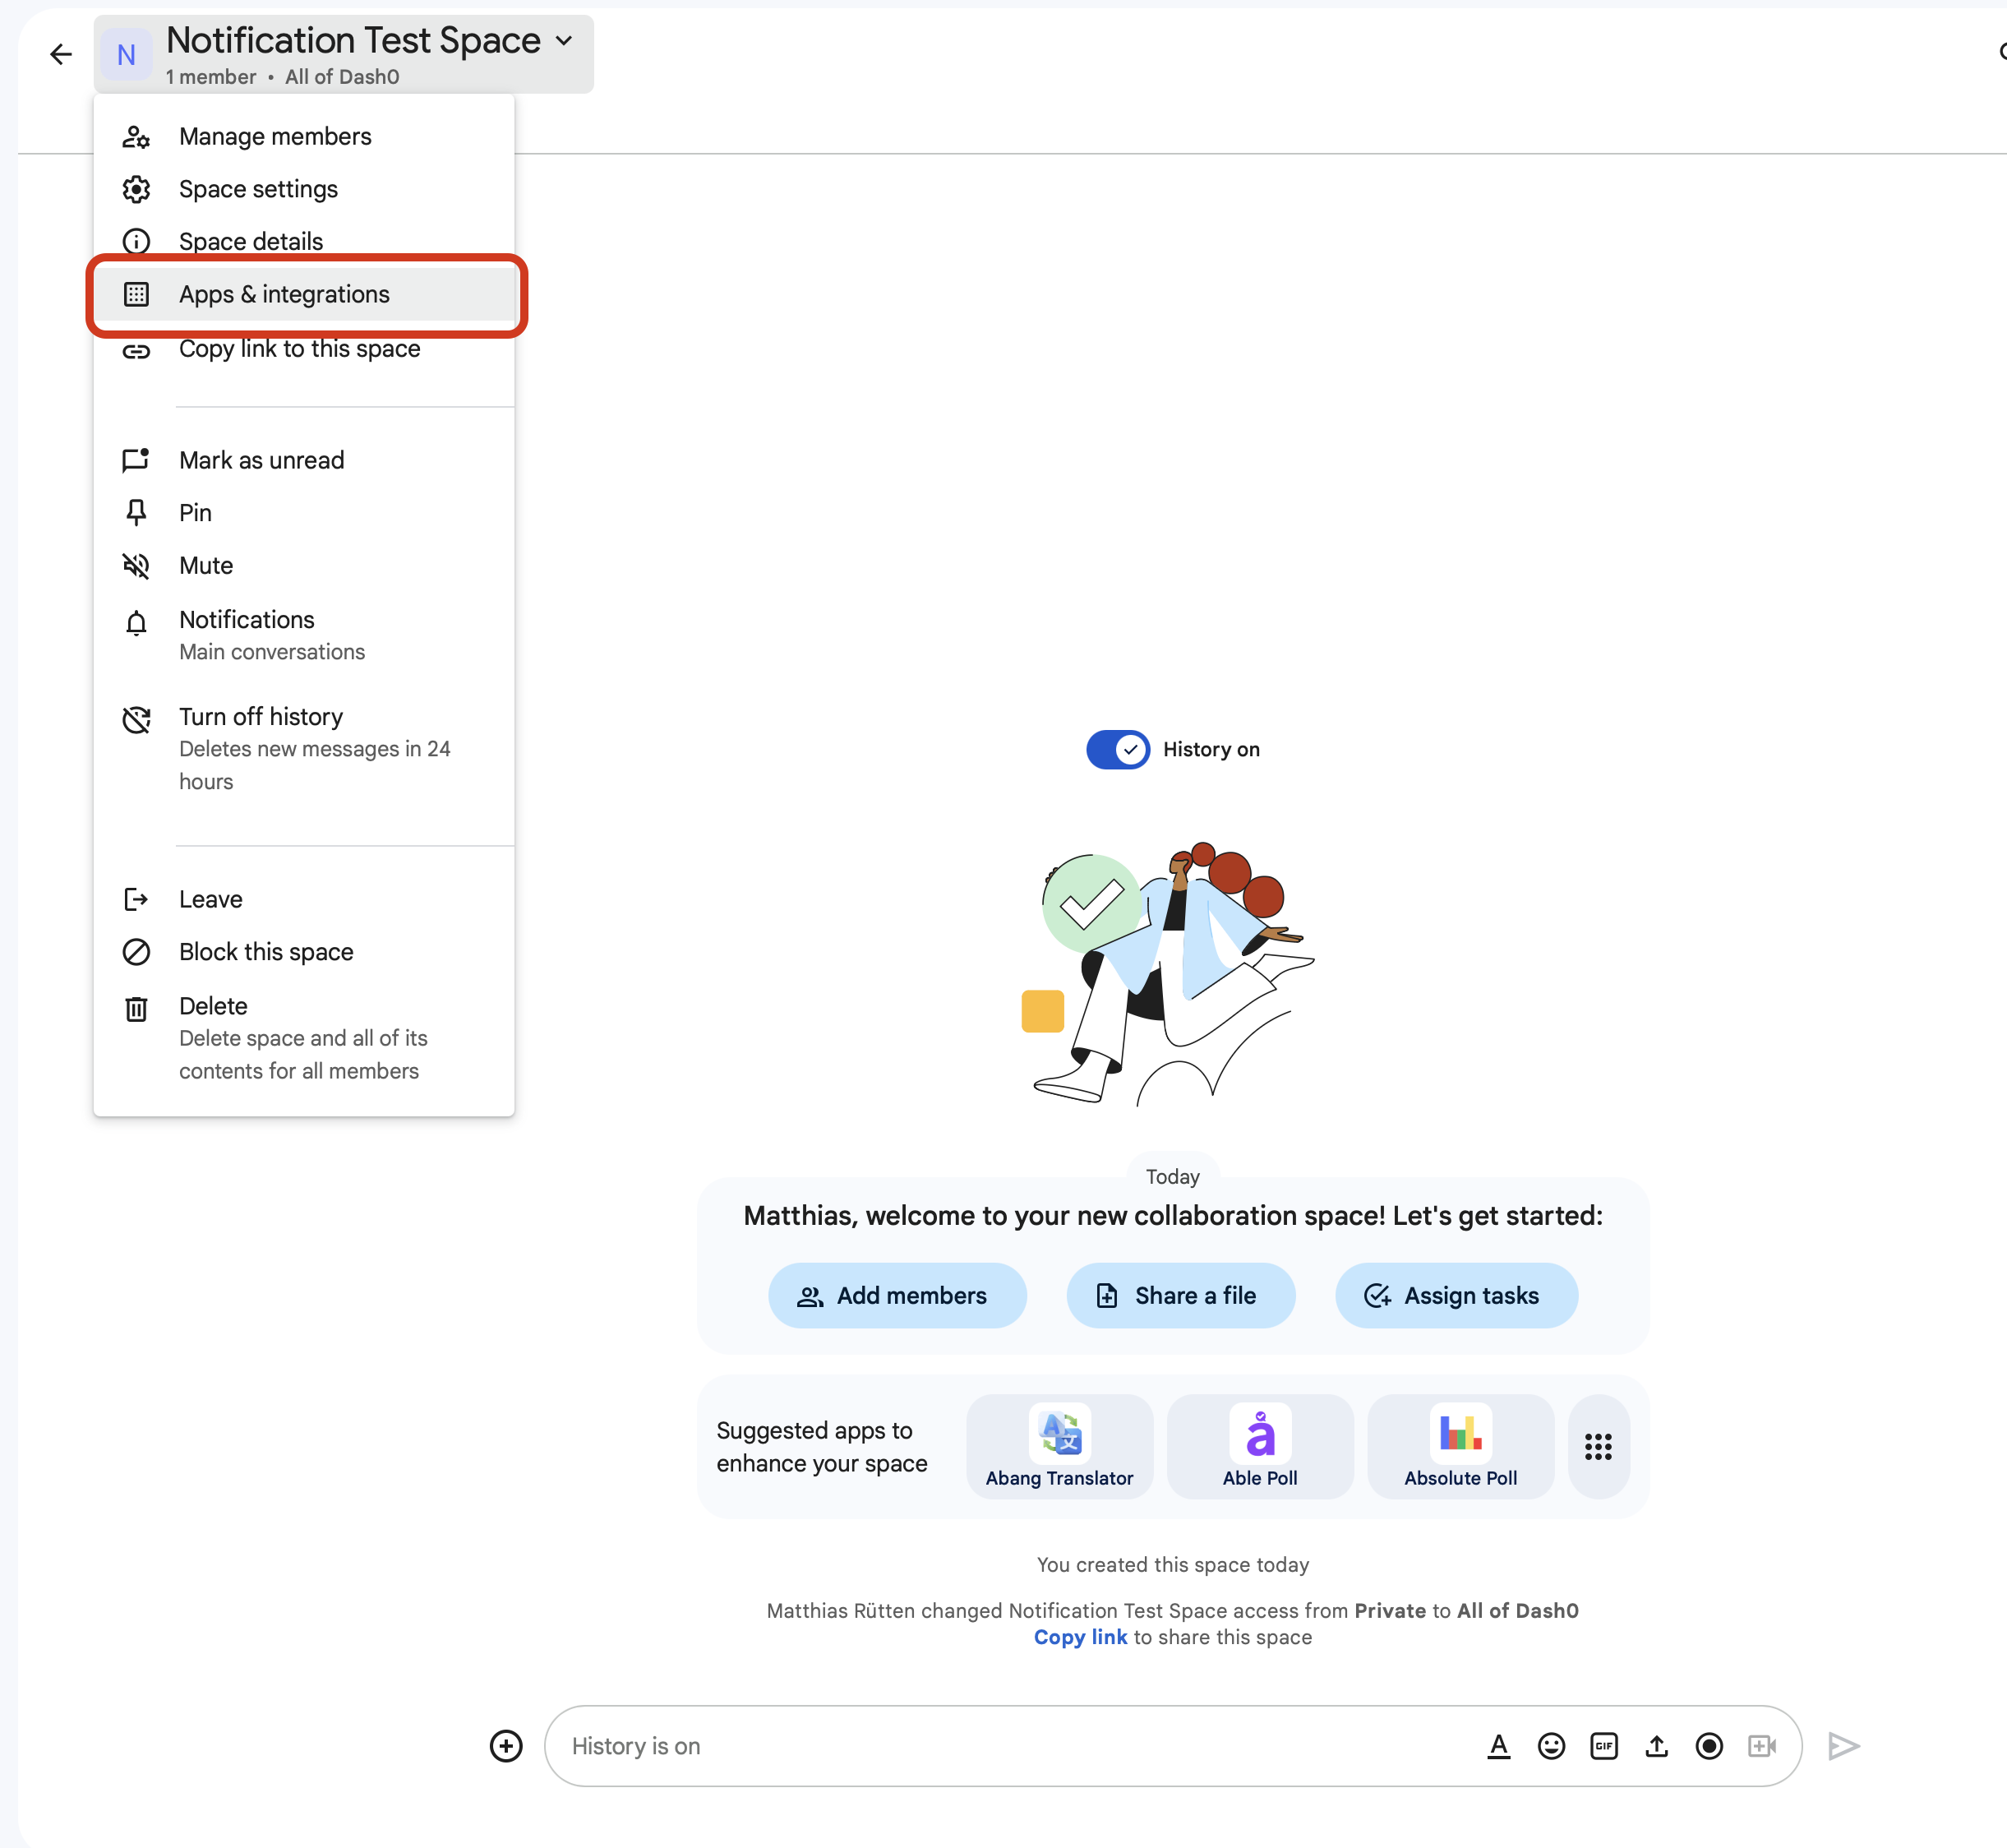2007x1848 pixels.
Task: Click the upload file icon
Action: 1657,1746
